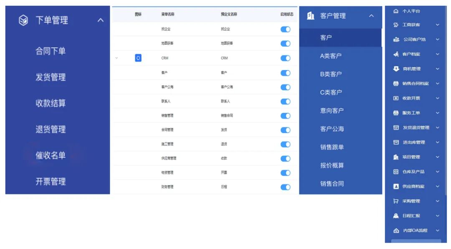Click the 启用状态 column header

[287, 14]
